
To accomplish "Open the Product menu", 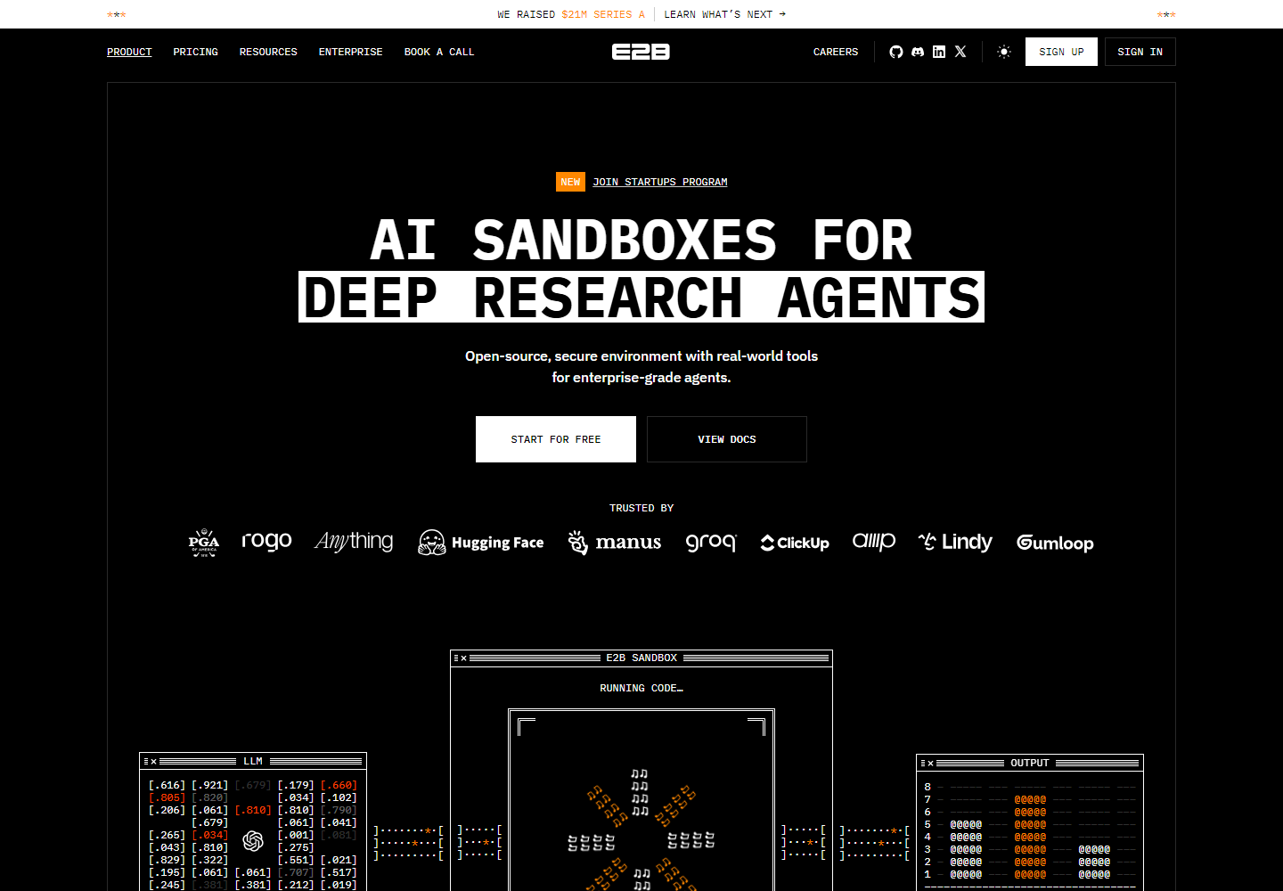I will coord(129,52).
